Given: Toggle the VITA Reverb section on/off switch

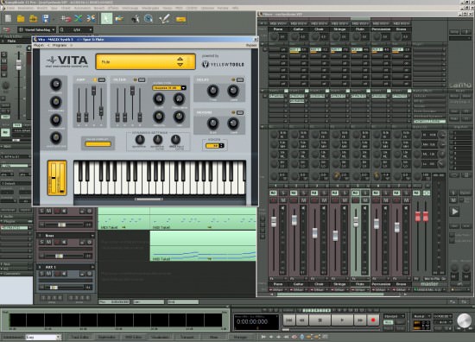Looking at the screenshot, I should [x=239, y=112].
